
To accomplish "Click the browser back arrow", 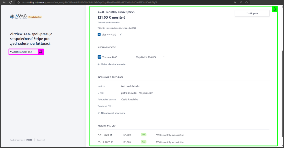I will [4, 2].
